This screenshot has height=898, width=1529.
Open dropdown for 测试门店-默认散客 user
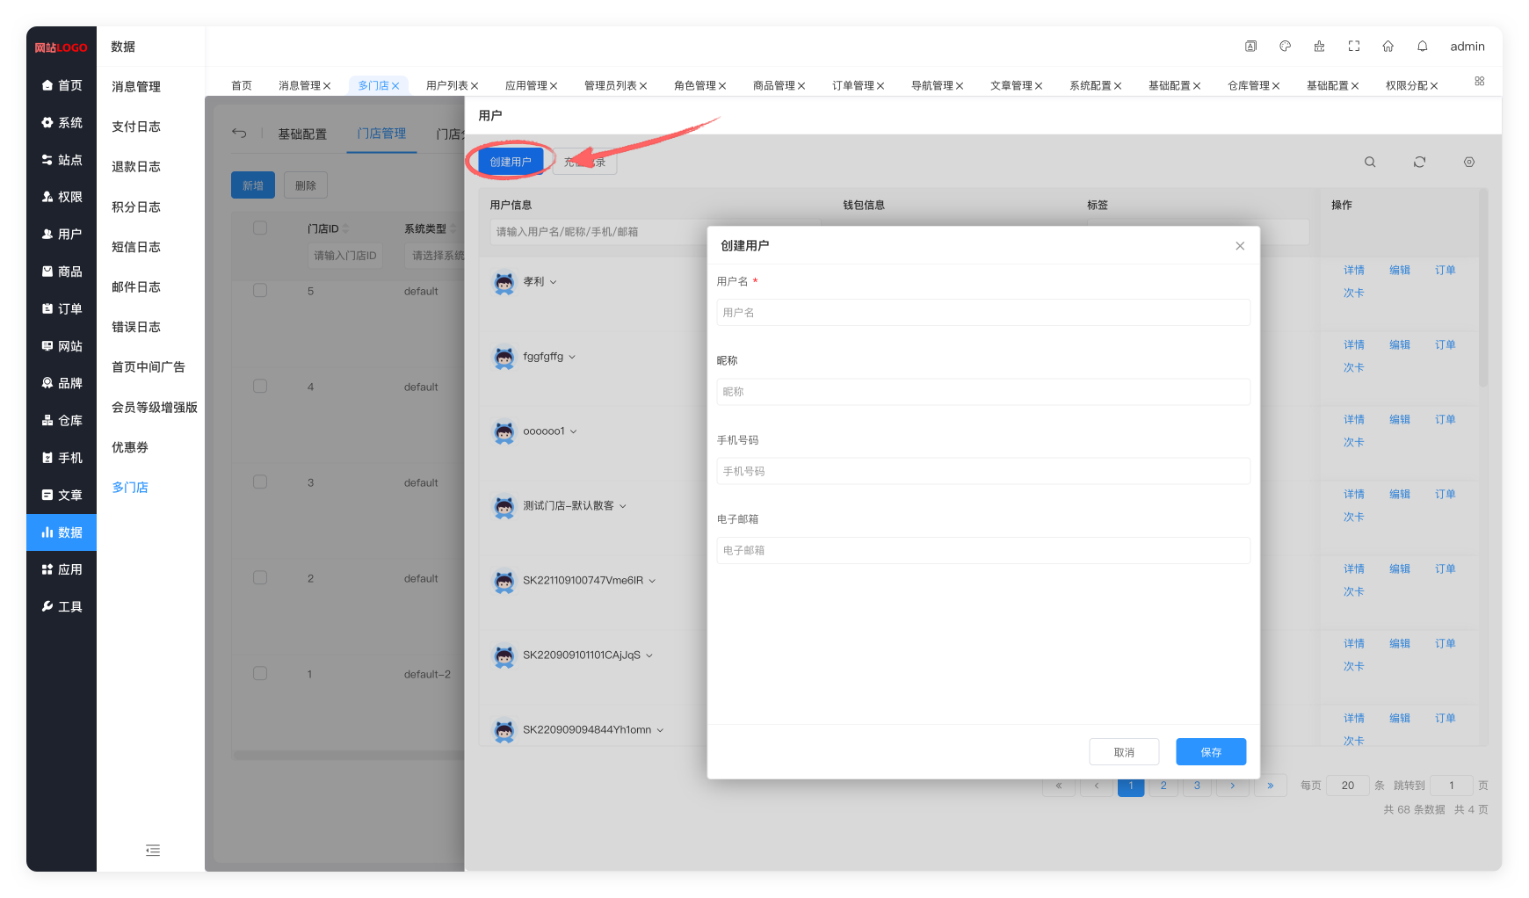pyautogui.click(x=623, y=506)
